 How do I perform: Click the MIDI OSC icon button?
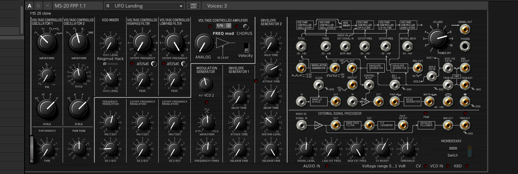pyautogui.click(x=193, y=6)
